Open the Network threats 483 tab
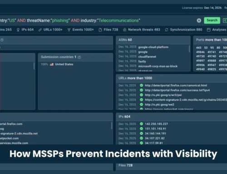 click(x=142, y=30)
